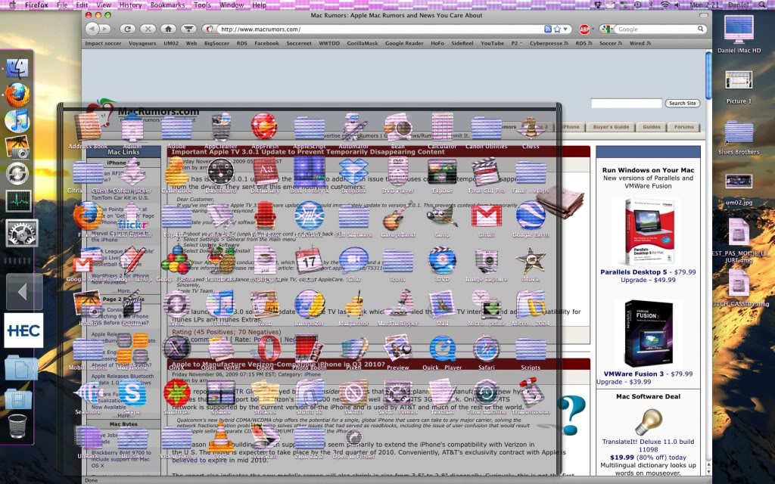This screenshot has height=484, width=775.
Task: Open the Stickies application
Action: (x=265, y=393)
